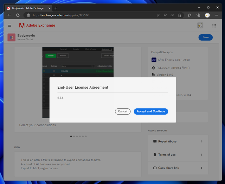Select the first carousel dot
225x184 pixels.
(x=71, y=136)
